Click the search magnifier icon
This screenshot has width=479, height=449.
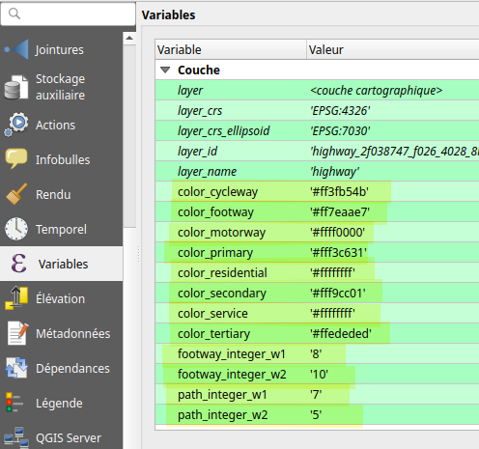[x=14, y=14]
